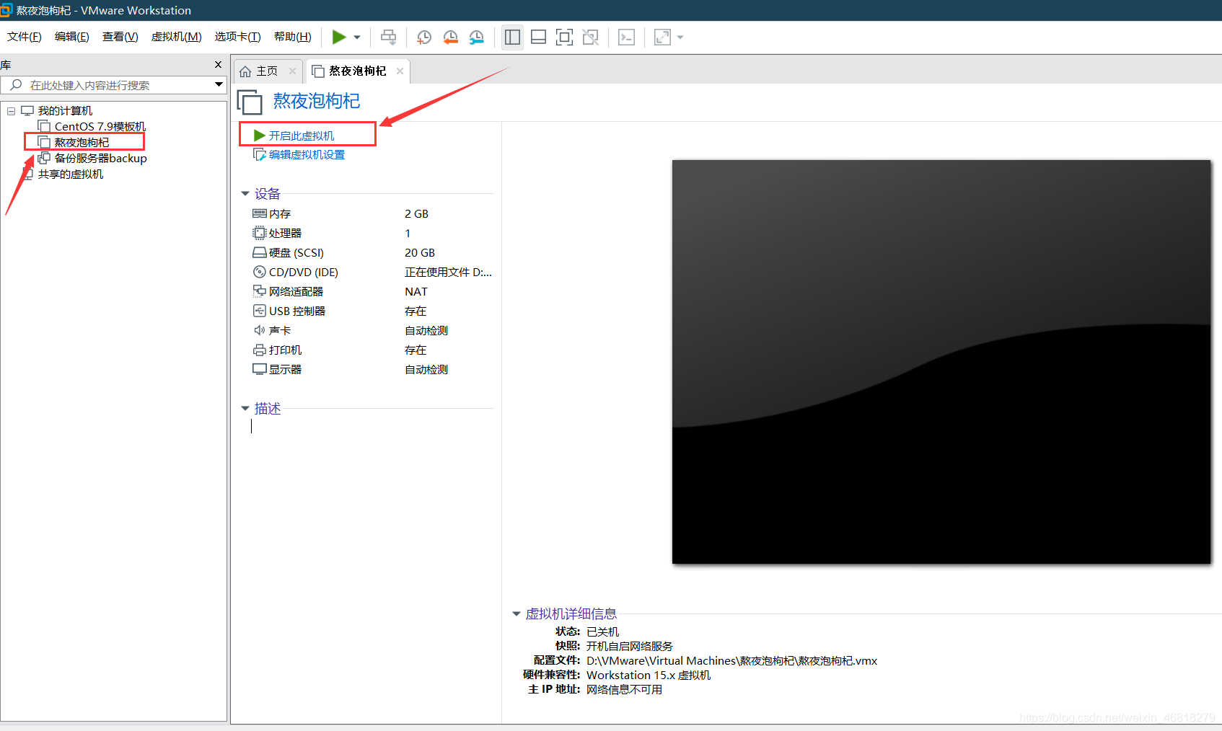Click the display monitor device icon
1222x731 pixels.
click(260, 369)
